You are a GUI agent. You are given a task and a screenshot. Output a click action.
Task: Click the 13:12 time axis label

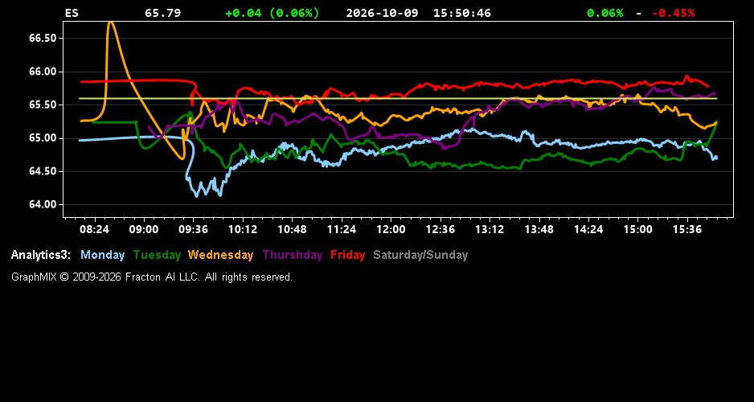pos(490,229)
